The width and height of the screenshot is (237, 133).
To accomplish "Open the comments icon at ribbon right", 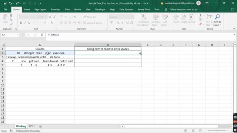I will (233, 10).
